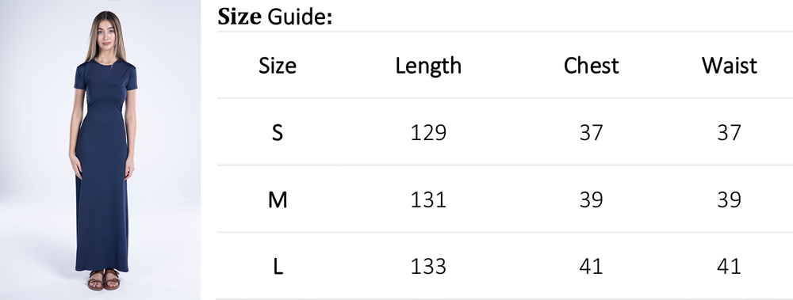Select the Size column header
Screen dimensions: 793x300
pyautogui.click(x=277, y=66)
